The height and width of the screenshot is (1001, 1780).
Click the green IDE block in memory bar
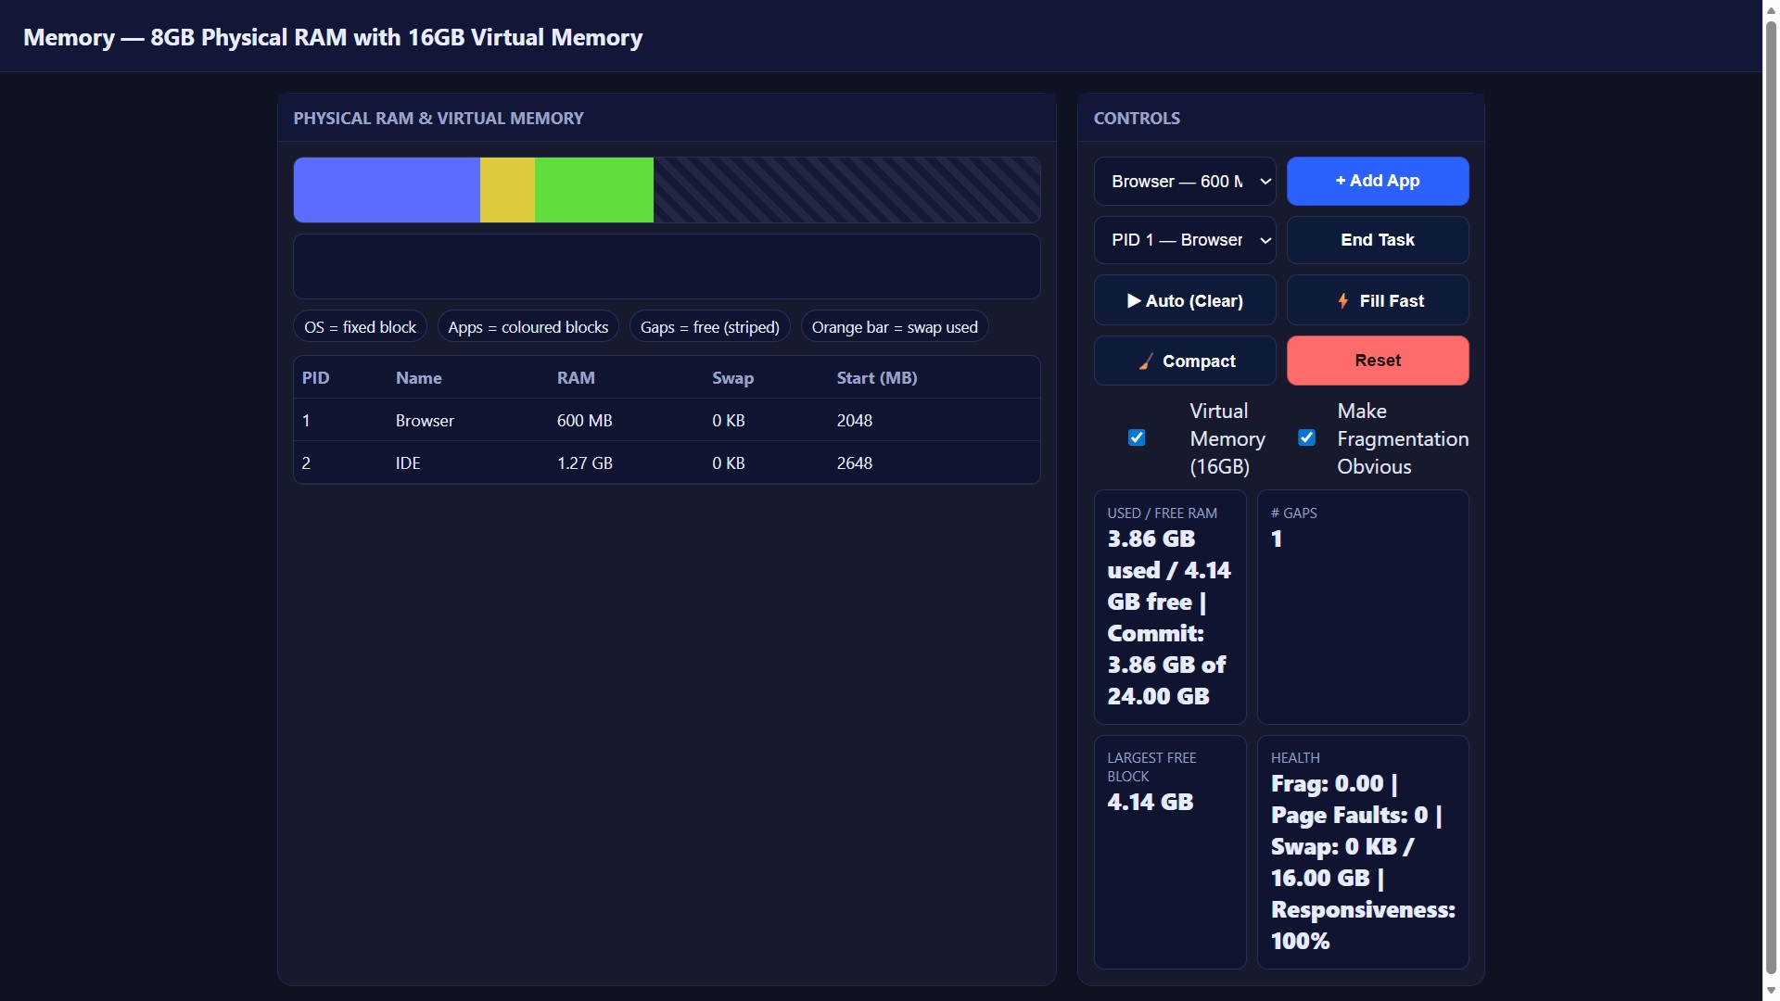pyautogui.click(x=594, y=189)
